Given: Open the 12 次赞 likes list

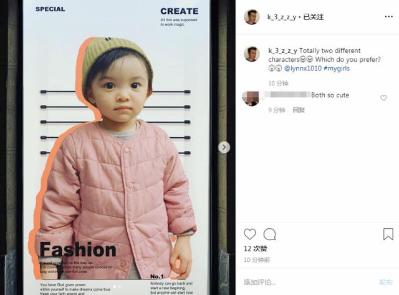Looking at the screenshot, I should pos(255,249).
